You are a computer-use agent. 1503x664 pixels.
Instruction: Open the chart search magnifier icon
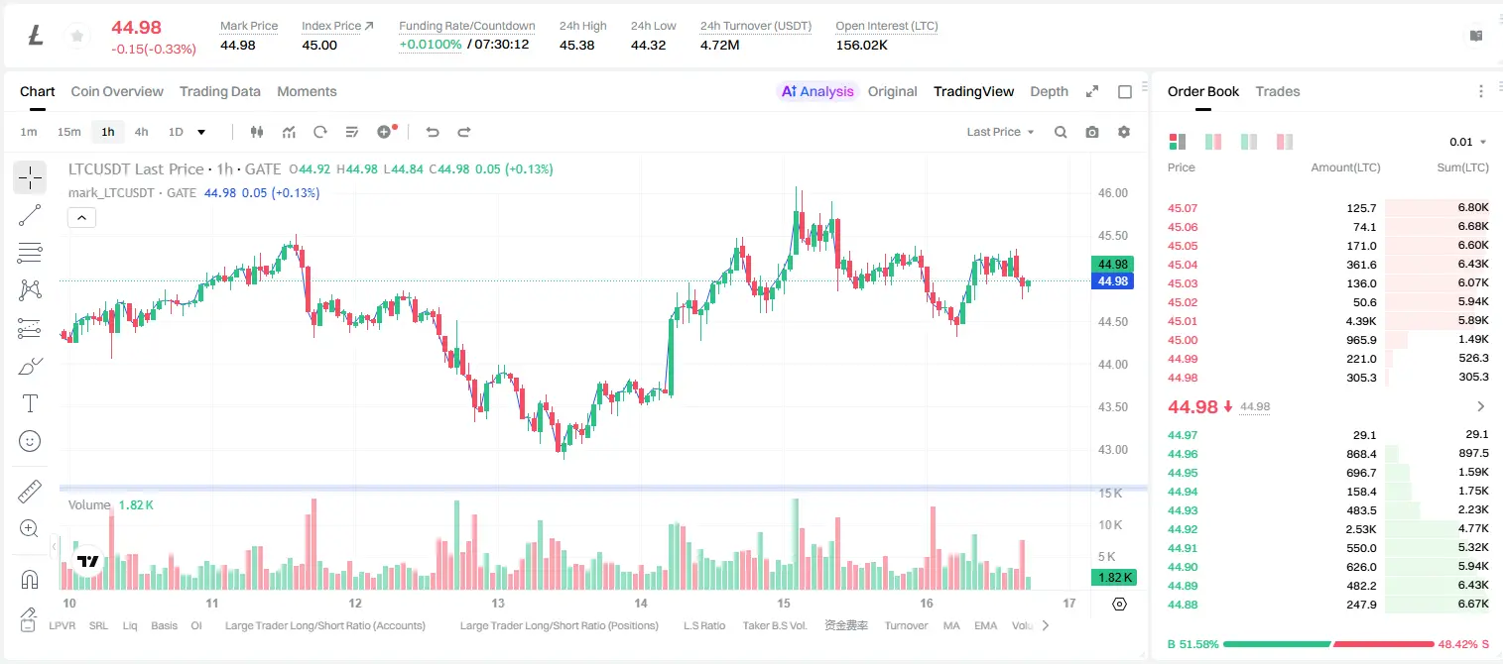click(1061, 132)
